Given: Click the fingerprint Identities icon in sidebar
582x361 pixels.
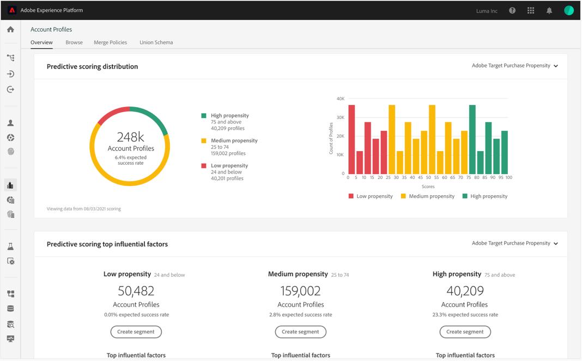Looking at the screenshot, I should click(10, 152).
